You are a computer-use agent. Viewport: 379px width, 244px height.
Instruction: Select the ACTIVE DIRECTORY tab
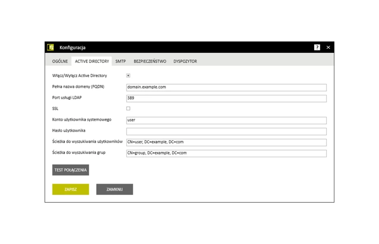pyautogui.click(x=92, y=61)
